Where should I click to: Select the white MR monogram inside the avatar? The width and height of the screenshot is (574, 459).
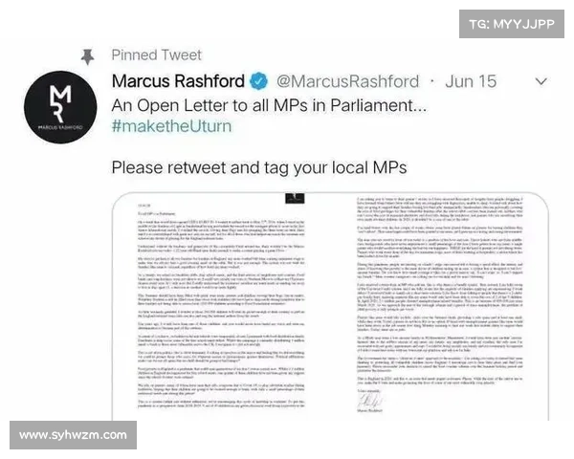(60, 103)
